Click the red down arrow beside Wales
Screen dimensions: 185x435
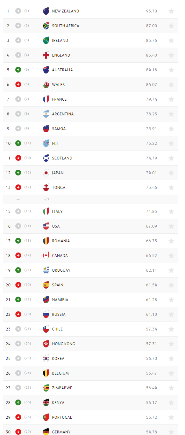pyautogui.click(x=18, y=84)
